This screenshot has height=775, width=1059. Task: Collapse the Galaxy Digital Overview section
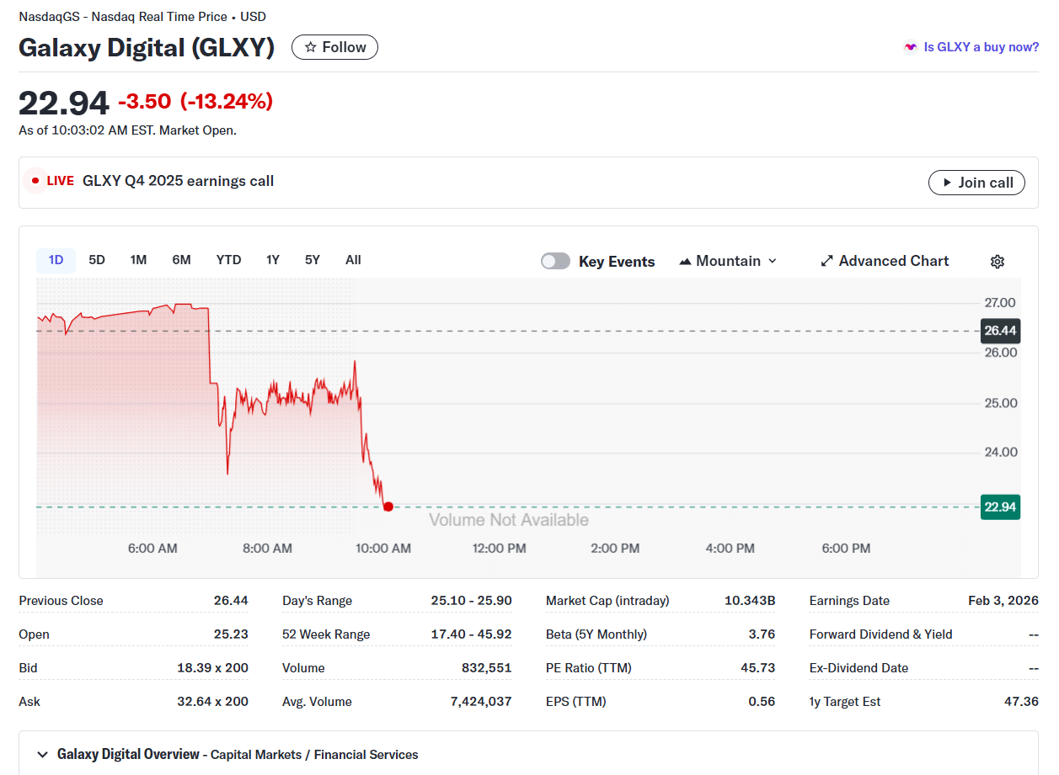42,754
